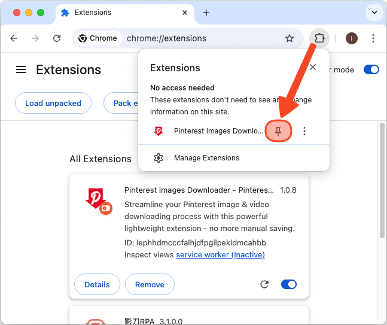Click the 影刀RPA 3.1.0.0 extension title
This screenshot has height=325, width=387.
154,321
